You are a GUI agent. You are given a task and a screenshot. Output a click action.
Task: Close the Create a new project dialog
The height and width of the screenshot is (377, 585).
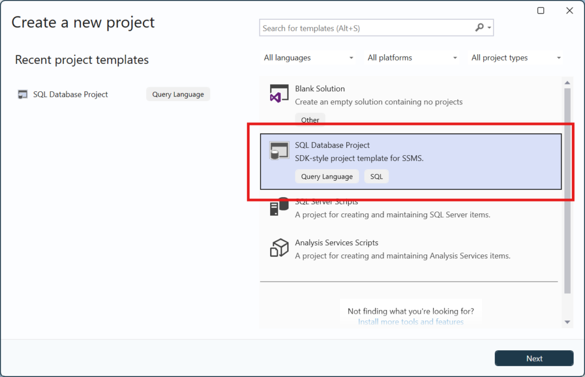click(x=569, y=11)
